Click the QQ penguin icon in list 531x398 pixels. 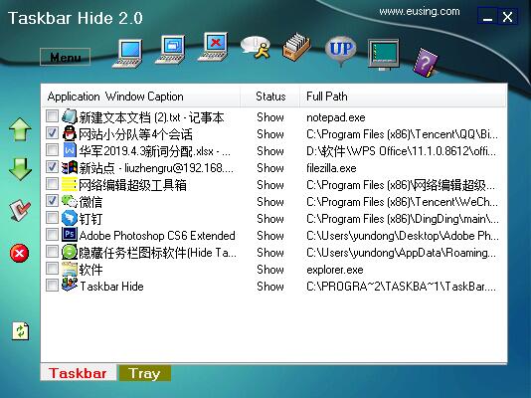70,133
